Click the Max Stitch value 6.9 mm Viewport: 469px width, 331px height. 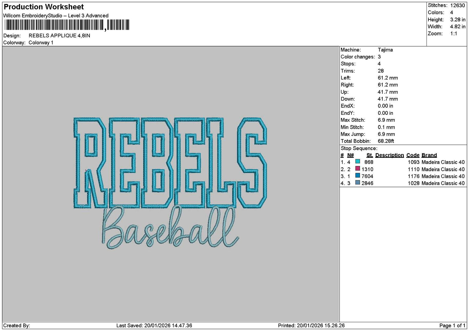(387, 120)
